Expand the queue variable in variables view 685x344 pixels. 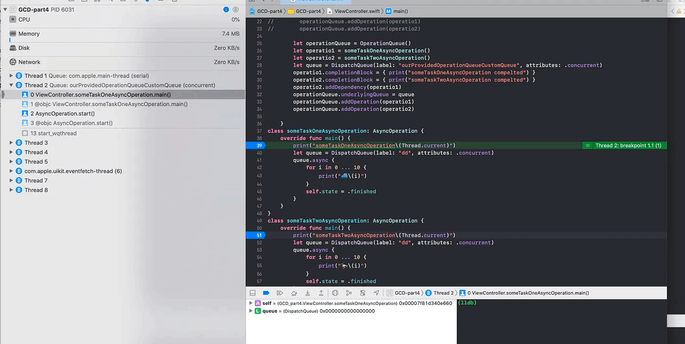pos(251,311)
